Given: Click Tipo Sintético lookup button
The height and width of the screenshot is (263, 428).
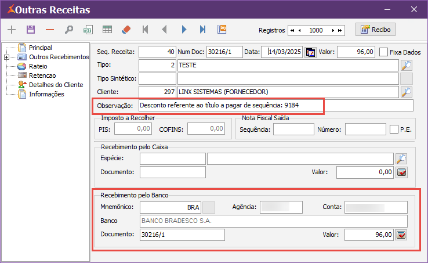Looking at the screenshot, I should [x=407, y=79].
